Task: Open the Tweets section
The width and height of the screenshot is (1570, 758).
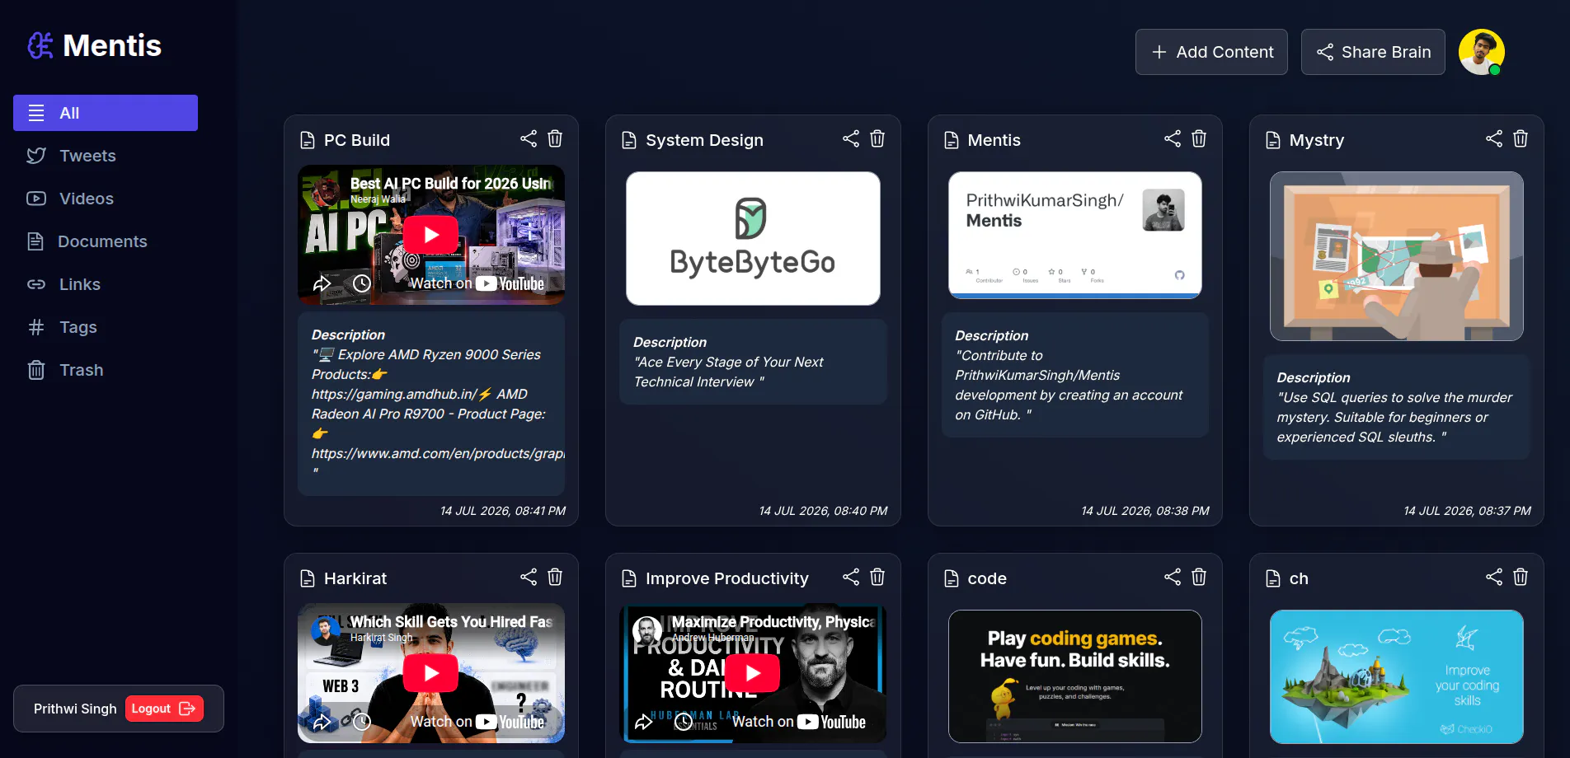Action: (106, 156)
